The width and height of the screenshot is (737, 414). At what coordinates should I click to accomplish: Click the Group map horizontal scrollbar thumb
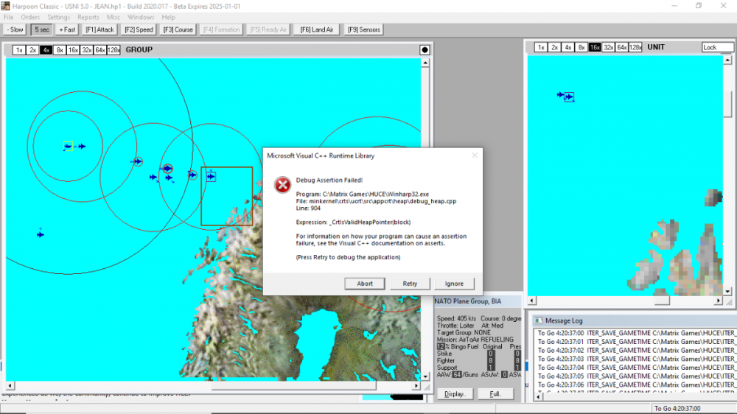pos(294,386)
